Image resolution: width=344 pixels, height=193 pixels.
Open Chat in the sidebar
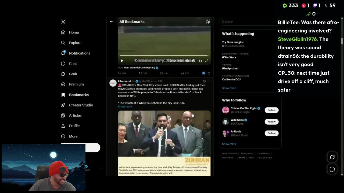pyautogui.click(x=69, y=64)
